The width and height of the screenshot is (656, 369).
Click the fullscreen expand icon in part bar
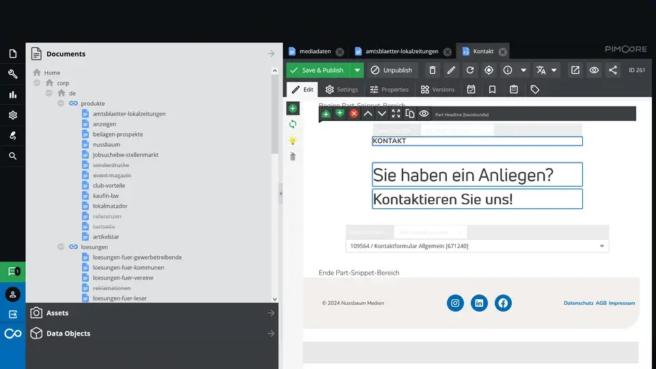point(396,114)
